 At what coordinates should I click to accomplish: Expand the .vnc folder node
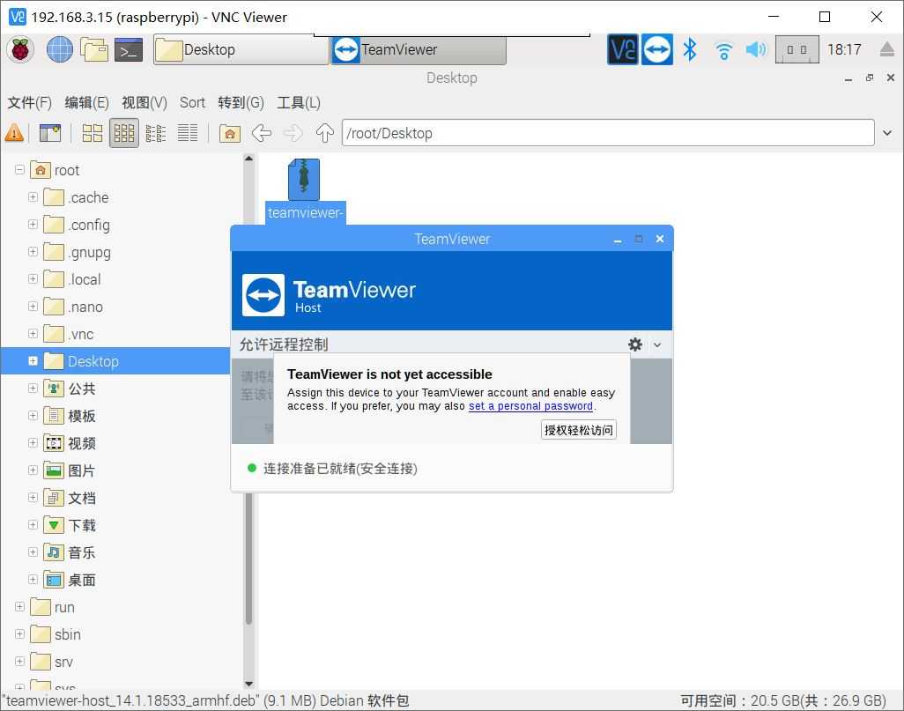(33, 333)
